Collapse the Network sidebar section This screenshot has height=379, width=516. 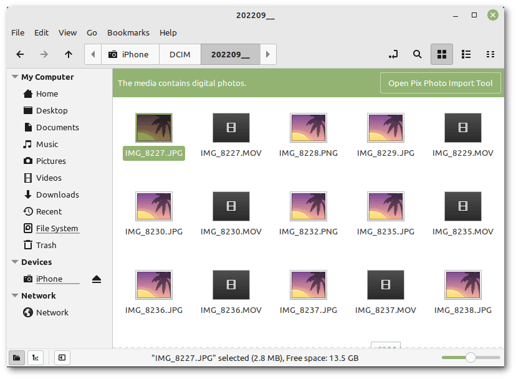tap(14, 295)
